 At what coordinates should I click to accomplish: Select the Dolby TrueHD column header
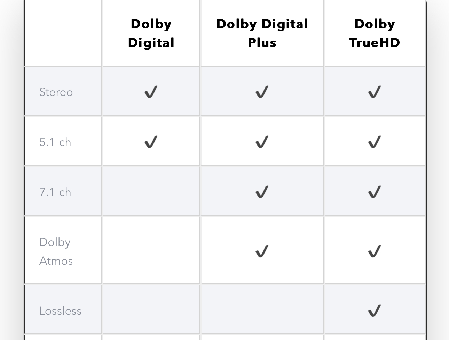375,33
